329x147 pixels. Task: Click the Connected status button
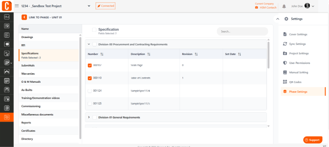pos(105,6)
